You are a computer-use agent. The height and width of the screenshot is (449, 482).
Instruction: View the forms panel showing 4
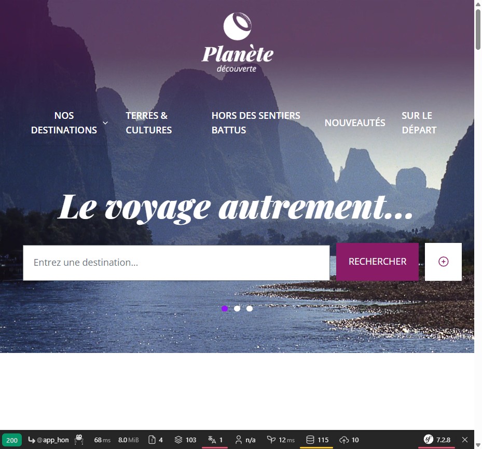tap(155, 440)
